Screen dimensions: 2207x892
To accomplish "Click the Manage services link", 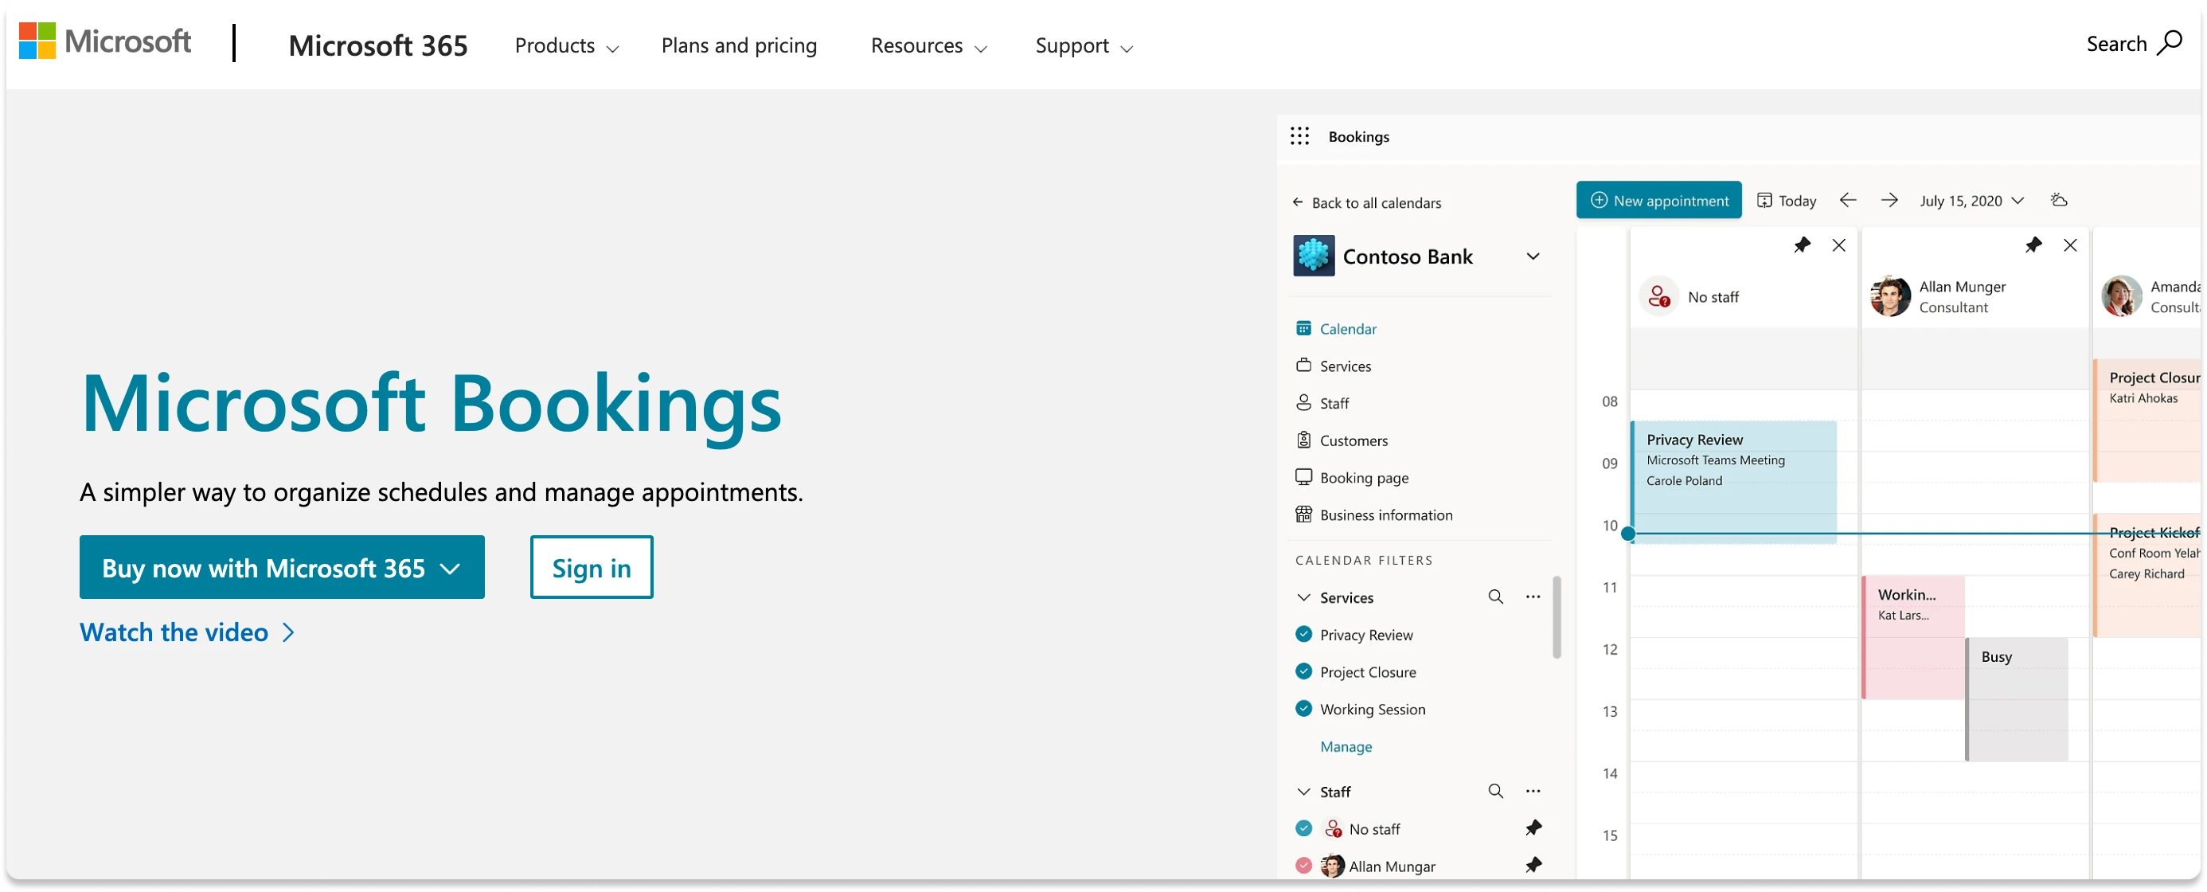I will (1345, 747).
